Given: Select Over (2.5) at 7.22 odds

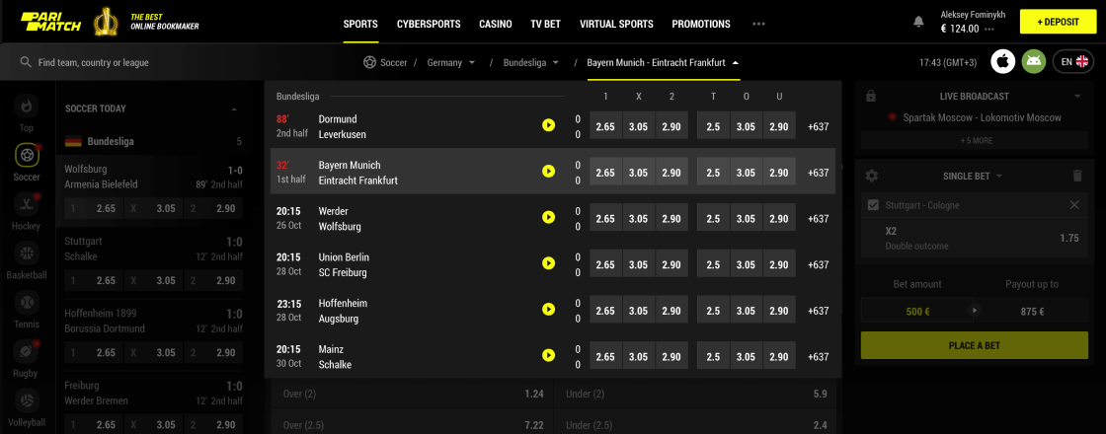Looking at the screenshot, I should pyautogui.click(x=412, y=424).
